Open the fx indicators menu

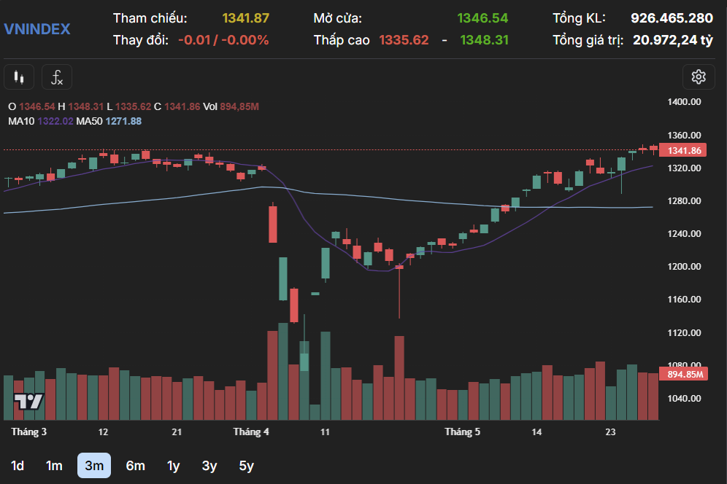point(56,77)
